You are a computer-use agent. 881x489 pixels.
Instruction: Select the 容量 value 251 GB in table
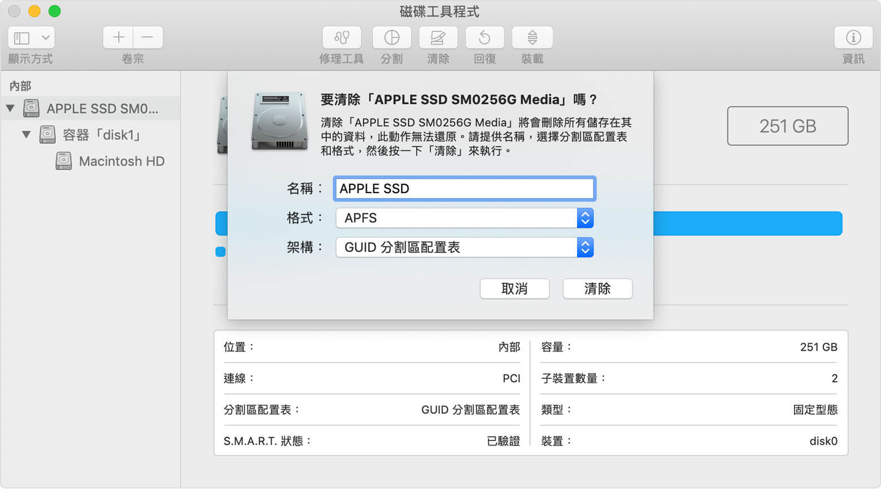click(x=818, y=347)
